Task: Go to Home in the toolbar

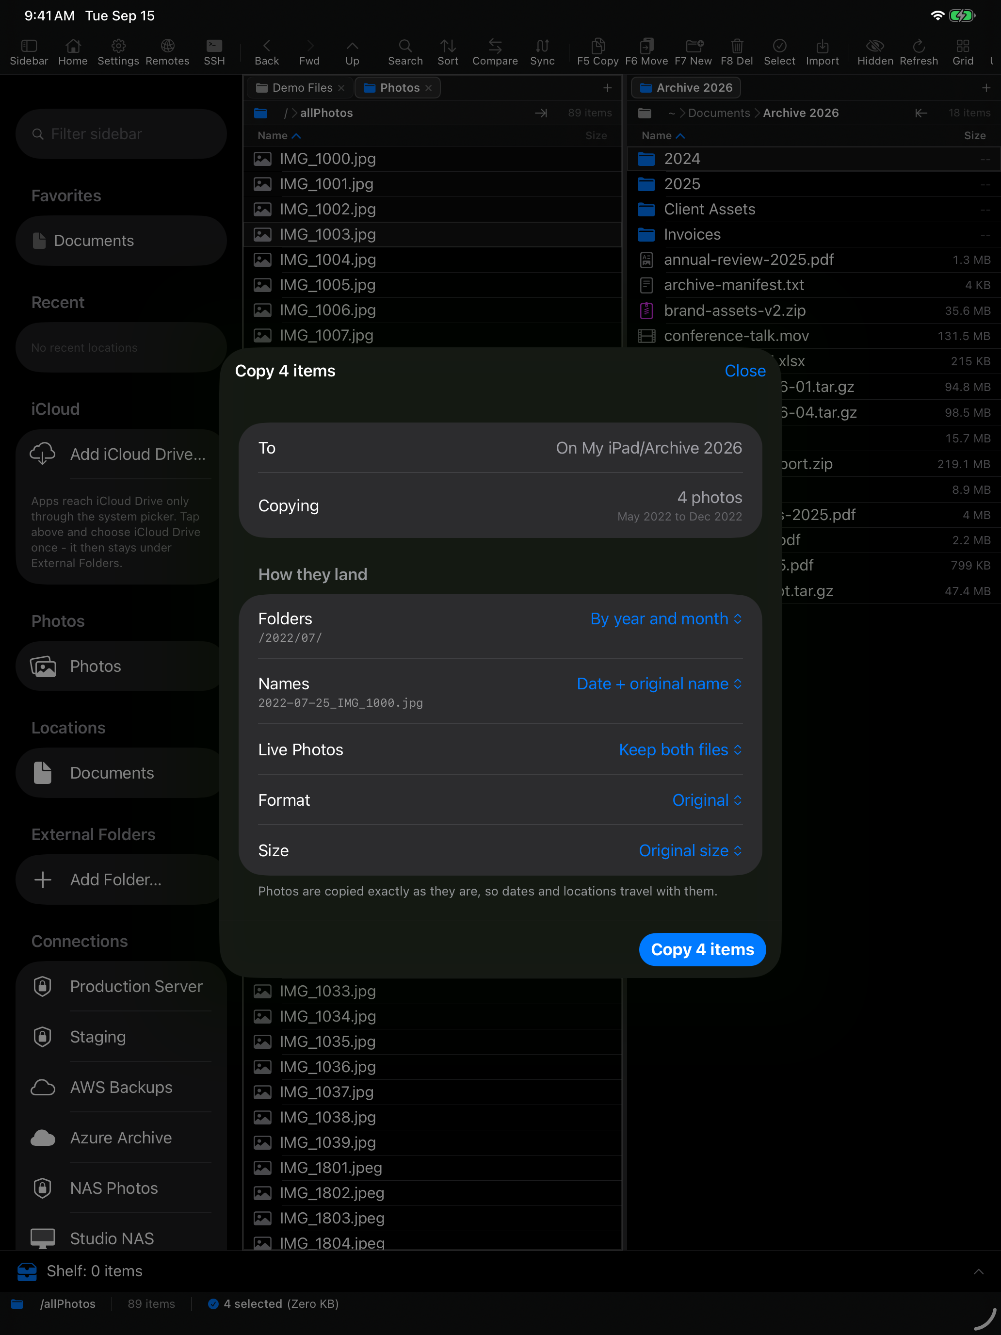Action: (72, 52)
